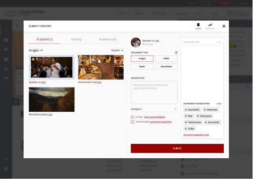This screenshot has width=253, height=179.
Task: Add the Holocaust keyword suggestion
Action: (204, 116)
